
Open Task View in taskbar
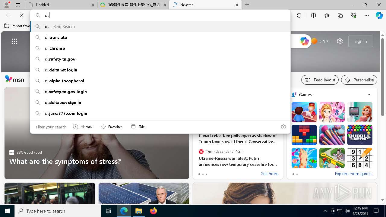point(109,211)
